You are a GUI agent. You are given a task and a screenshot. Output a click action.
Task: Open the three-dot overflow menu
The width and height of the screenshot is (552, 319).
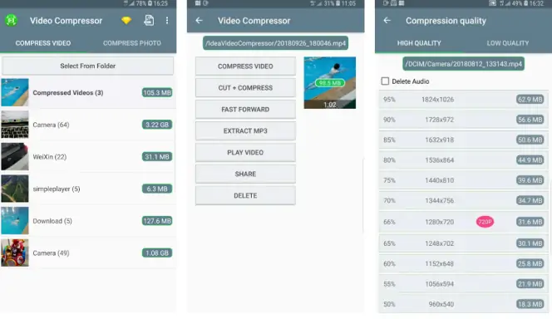[x=167, y=21]
